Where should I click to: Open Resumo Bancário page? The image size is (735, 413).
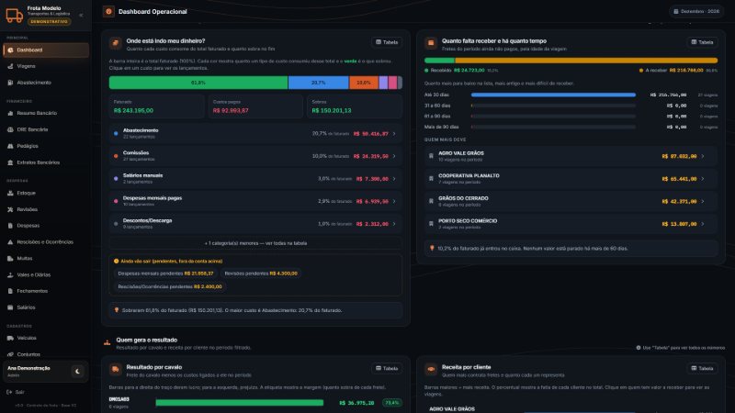(x=46, y=113)
